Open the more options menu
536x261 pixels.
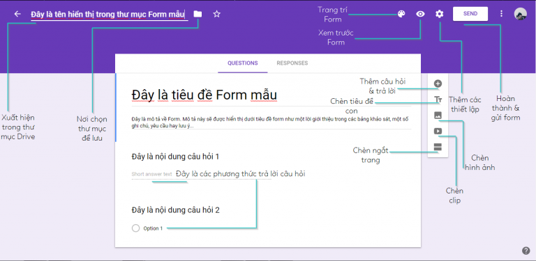[x=501, y=14]
